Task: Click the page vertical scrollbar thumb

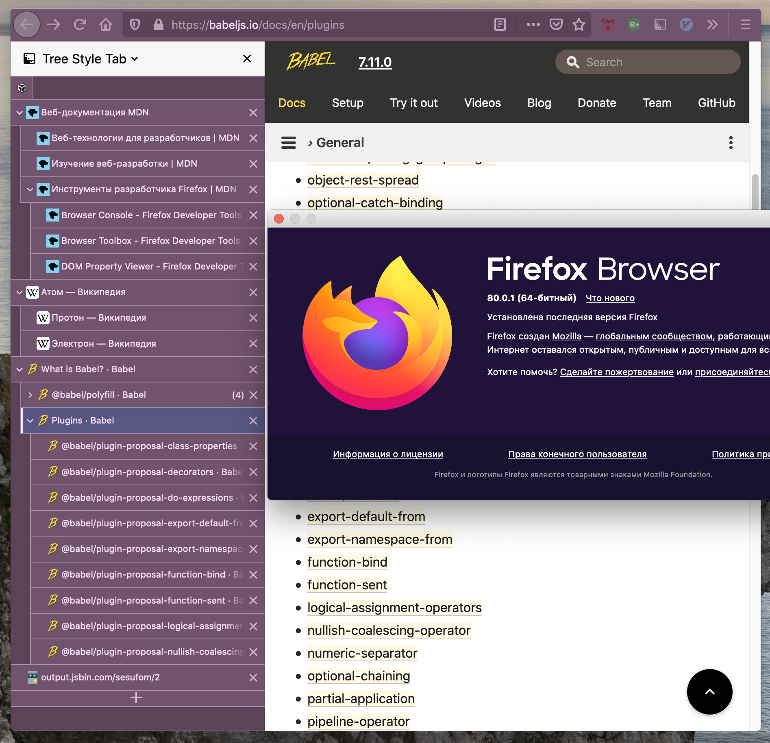Action: click(755, 192)
